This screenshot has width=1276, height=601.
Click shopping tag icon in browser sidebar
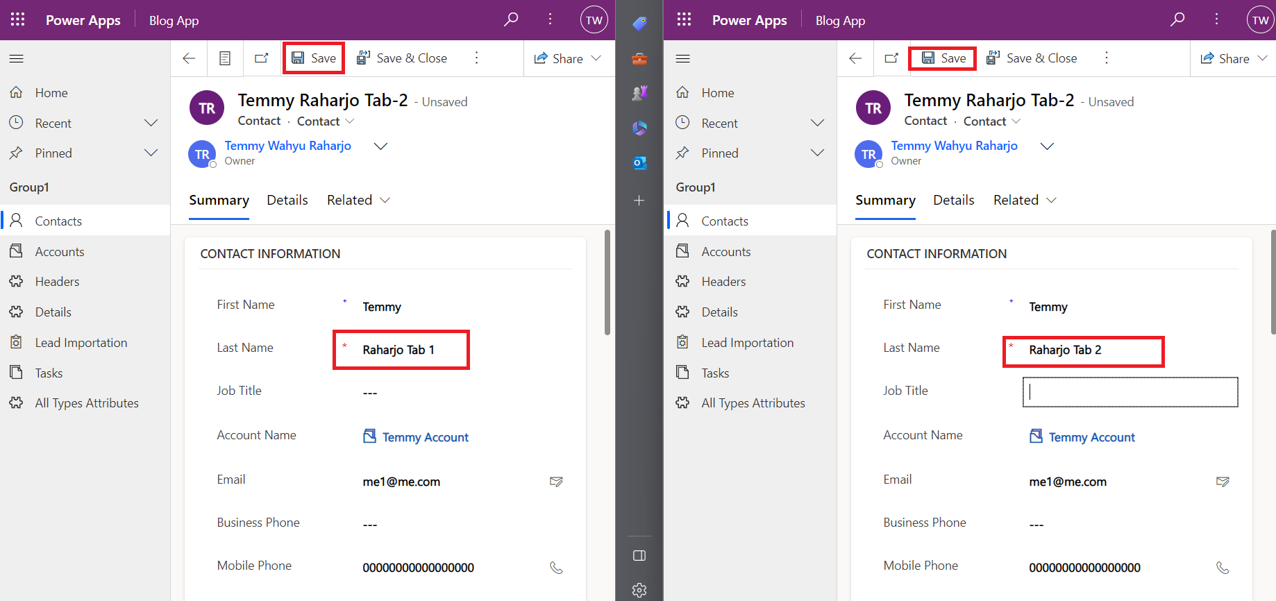click(x=639, y=24)
